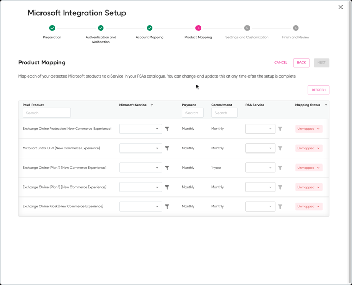Click the Cancel link
Viewport: 352px width, 285px height.
pyautogui.click(x=281, y=63)
